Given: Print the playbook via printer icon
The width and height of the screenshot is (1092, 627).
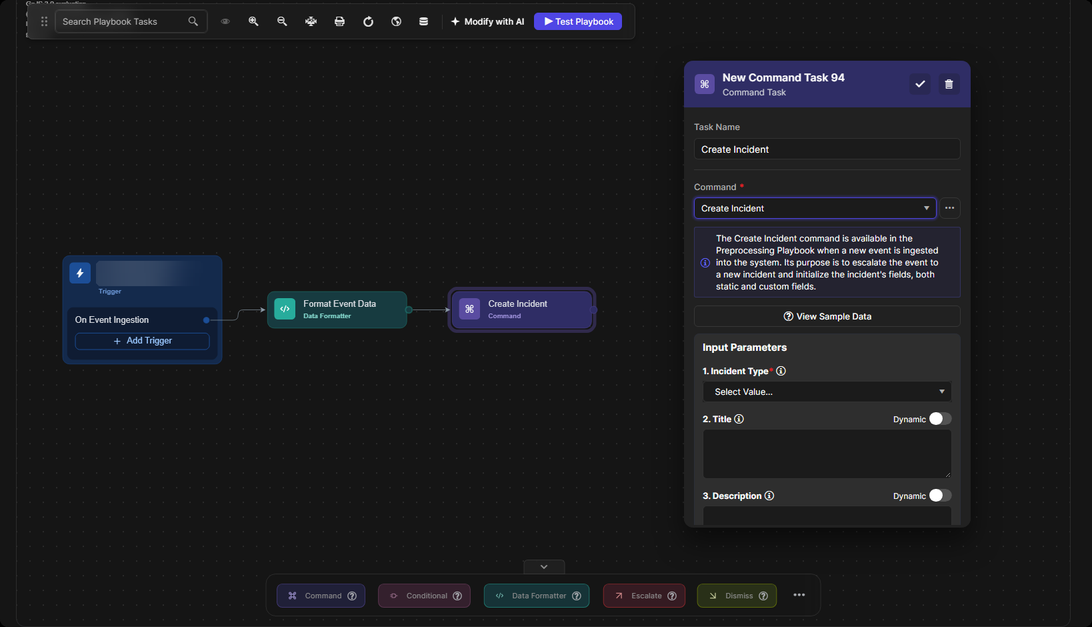Looking at the screenshot, I should [339, 21].
